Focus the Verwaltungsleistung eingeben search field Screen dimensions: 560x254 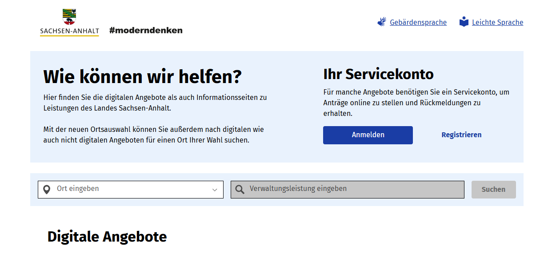pyautogui.click(x=348, y=190)
